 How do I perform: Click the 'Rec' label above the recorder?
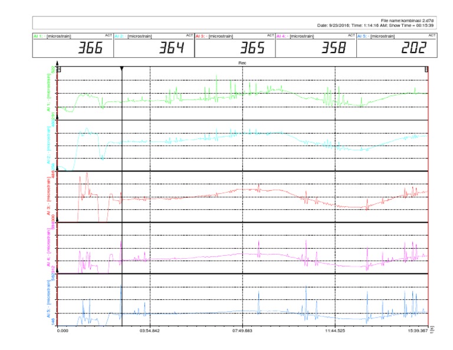242,62
